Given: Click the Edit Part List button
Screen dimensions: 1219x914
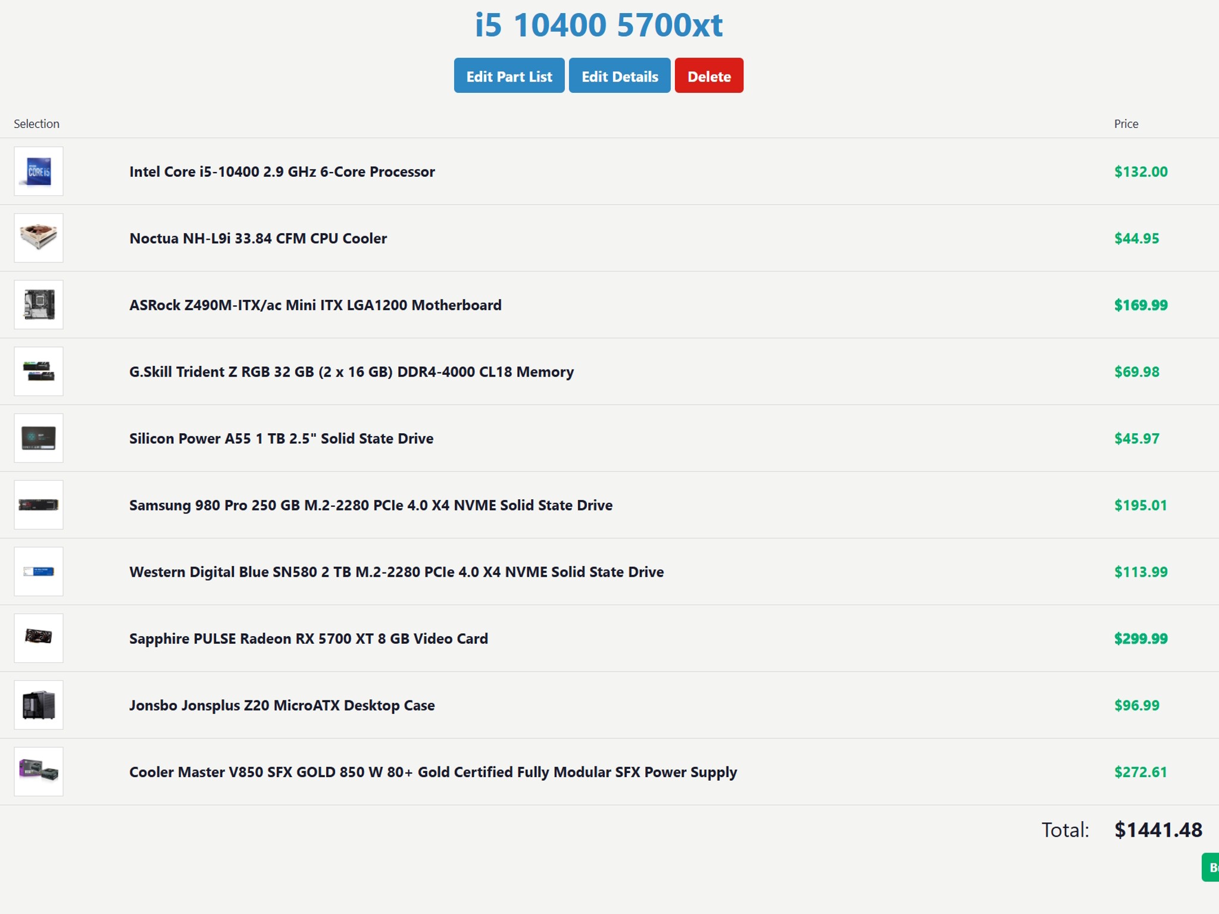Looking at the screenshot, I should coord(509,76).
